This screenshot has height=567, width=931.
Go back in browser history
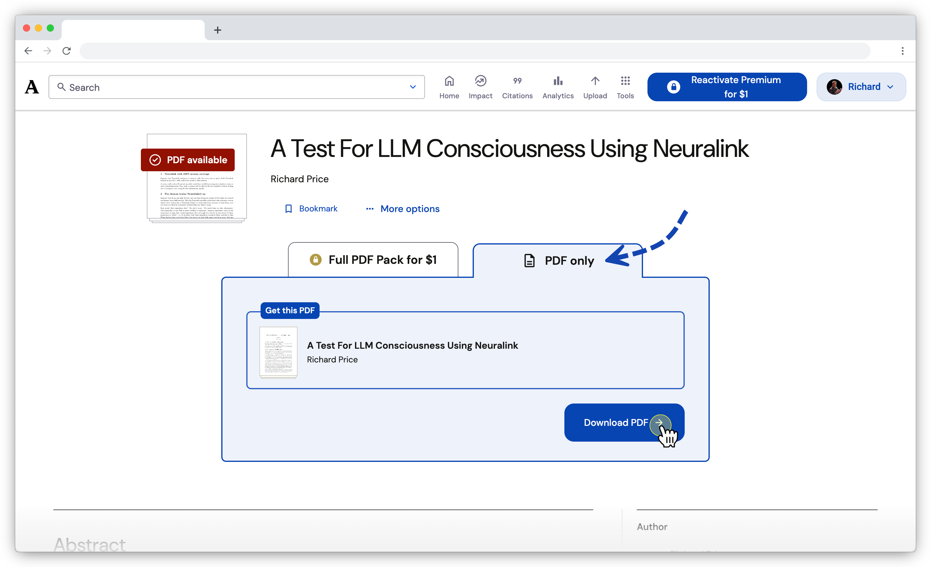pyautogui.click(x=28, y=51)
